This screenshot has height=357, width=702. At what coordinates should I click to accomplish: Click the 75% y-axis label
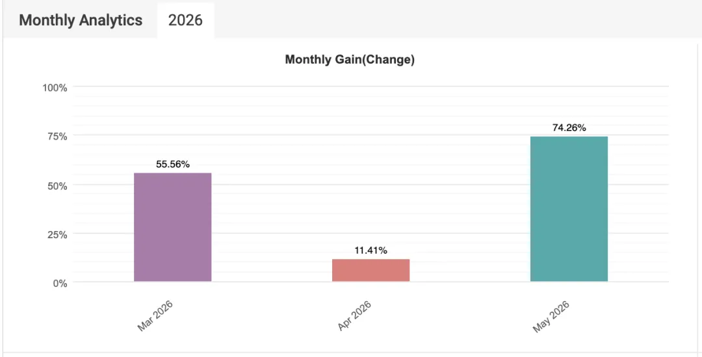[x=57, y=137]
